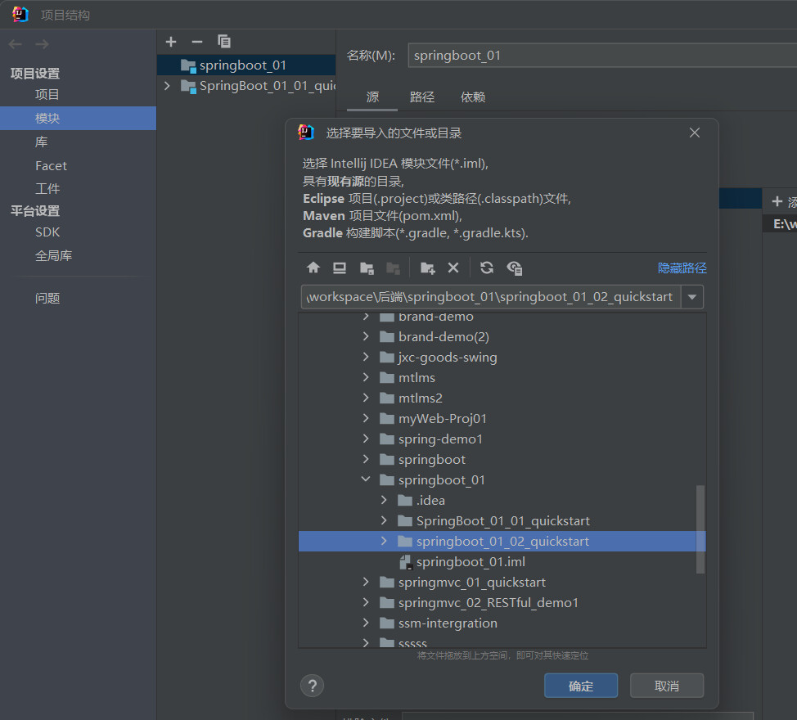This screenshot has height=720, width=797.
Task: Click the IntelliJ logo in dialog title
Action: pyautogui.click(x=306, y=133)
